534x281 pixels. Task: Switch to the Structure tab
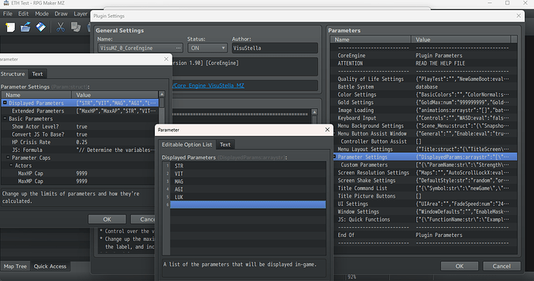pos(13,74)
